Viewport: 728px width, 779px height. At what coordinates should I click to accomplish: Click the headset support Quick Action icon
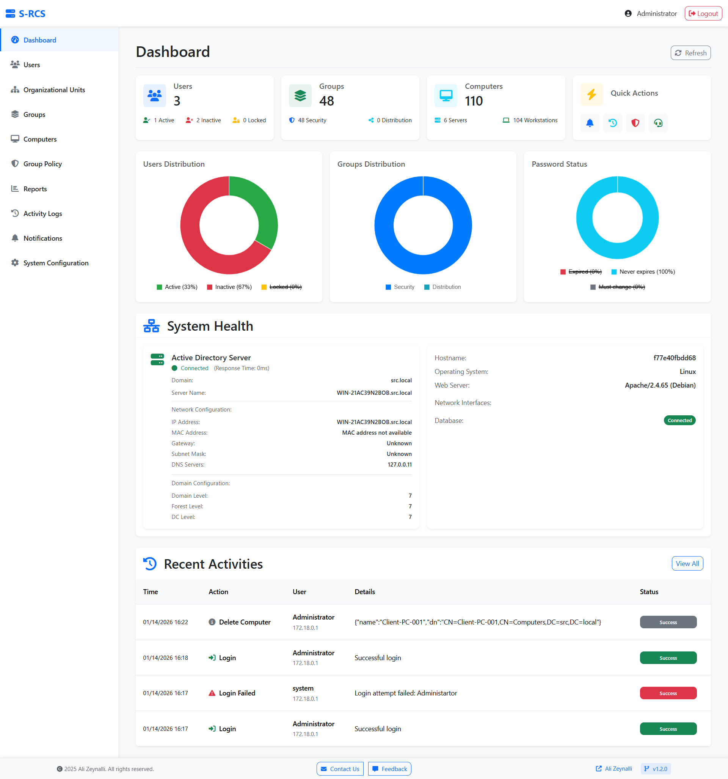(658, 123)
